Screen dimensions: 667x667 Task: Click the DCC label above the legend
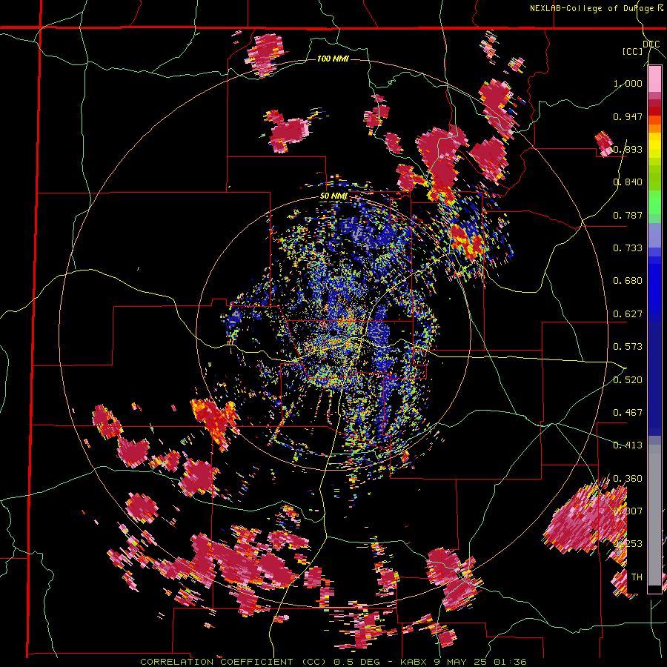tap(651, 44)
